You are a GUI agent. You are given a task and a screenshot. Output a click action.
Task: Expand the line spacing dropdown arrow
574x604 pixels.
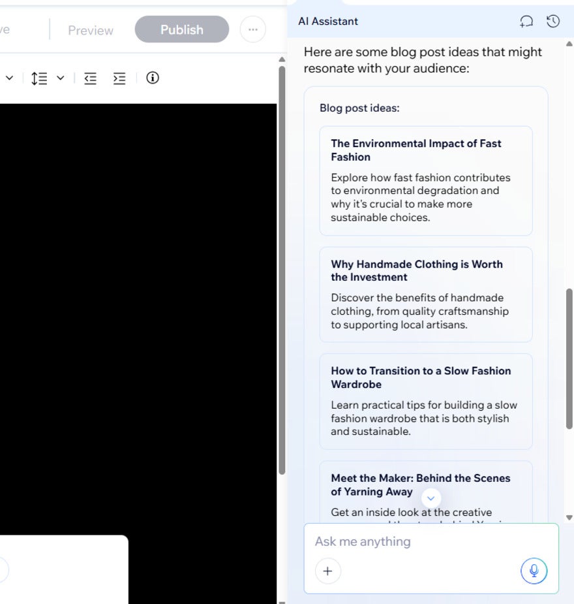coord(61,78)
